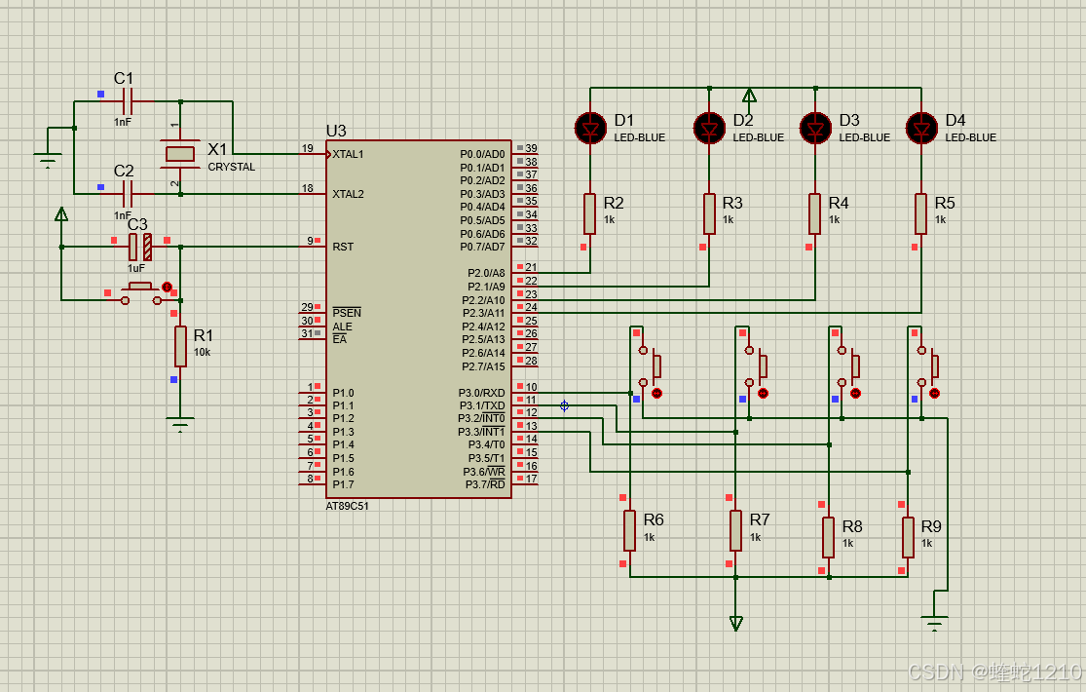Select resistor R6 symbol
This screenshot has width=1086, height=692.
tap(629, 530)
